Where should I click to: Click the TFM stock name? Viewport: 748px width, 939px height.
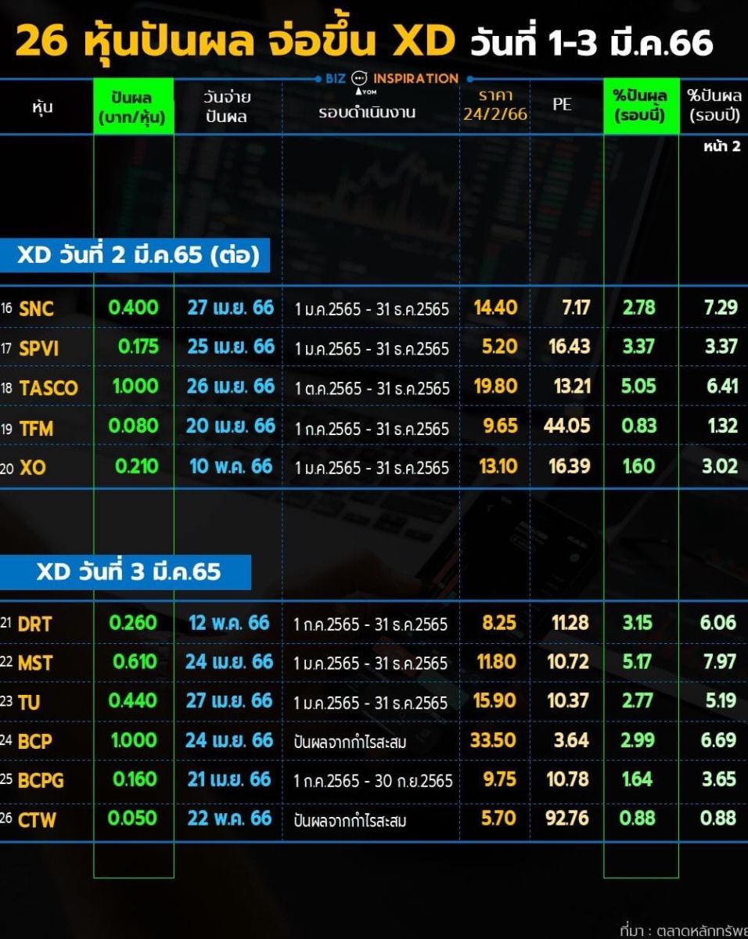(x=36, y=427)
